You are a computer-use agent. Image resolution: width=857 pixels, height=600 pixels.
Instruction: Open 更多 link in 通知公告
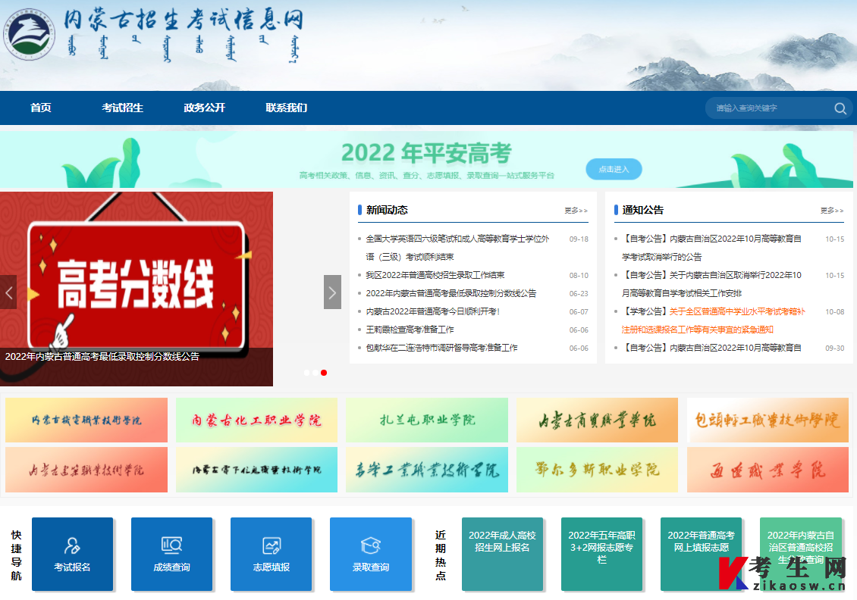[x=832, y=210]
